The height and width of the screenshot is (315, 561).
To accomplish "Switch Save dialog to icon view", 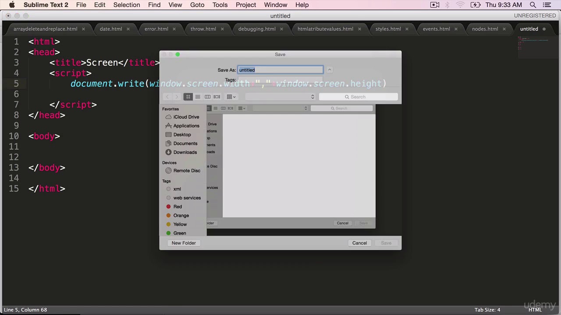I will 188,97.
